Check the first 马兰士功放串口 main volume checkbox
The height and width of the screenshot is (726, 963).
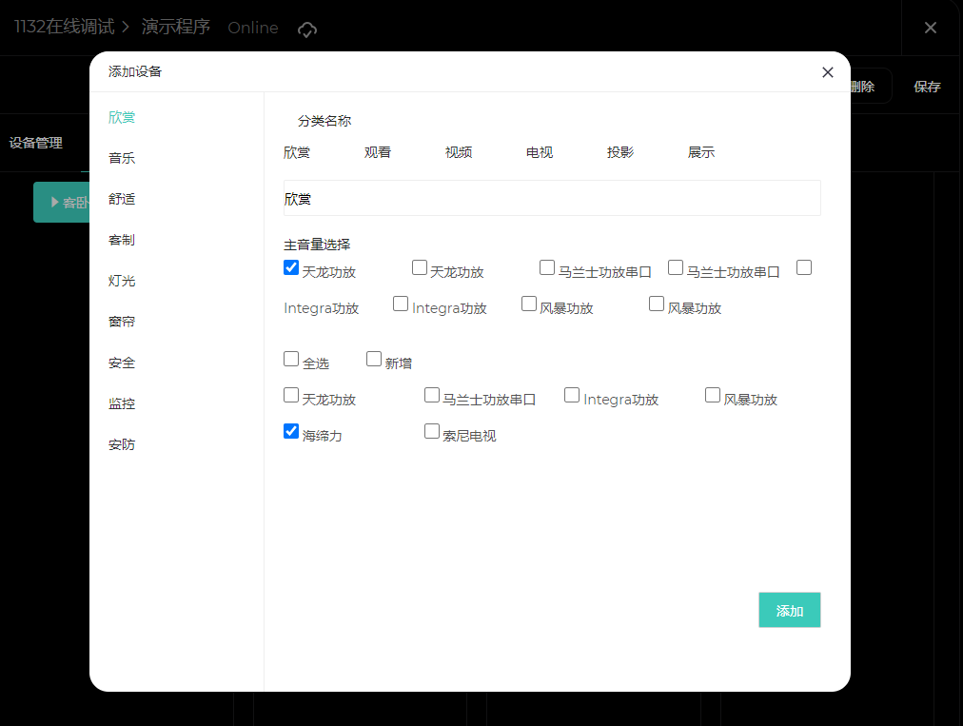pos(547,267)
